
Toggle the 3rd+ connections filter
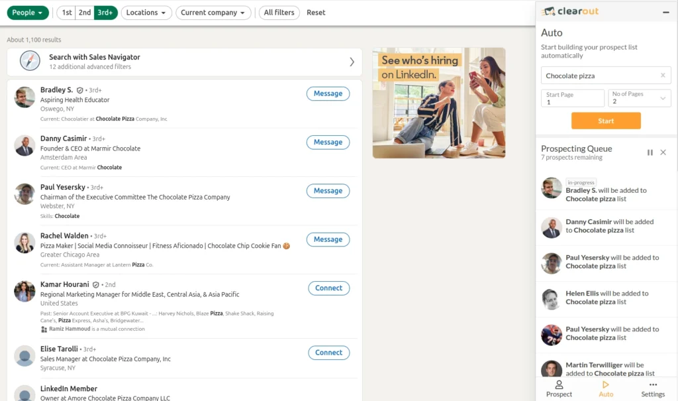105,13
